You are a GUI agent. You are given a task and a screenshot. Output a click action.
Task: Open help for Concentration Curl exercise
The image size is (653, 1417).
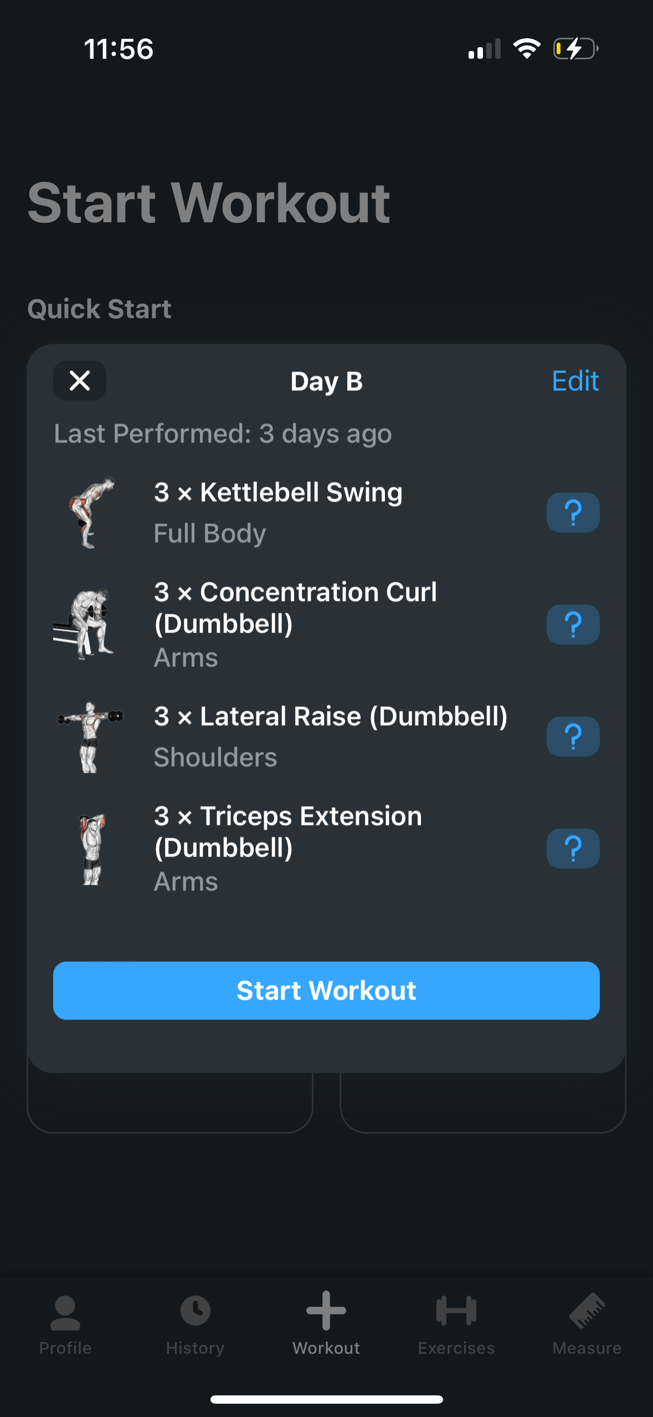tap(573, 625)
